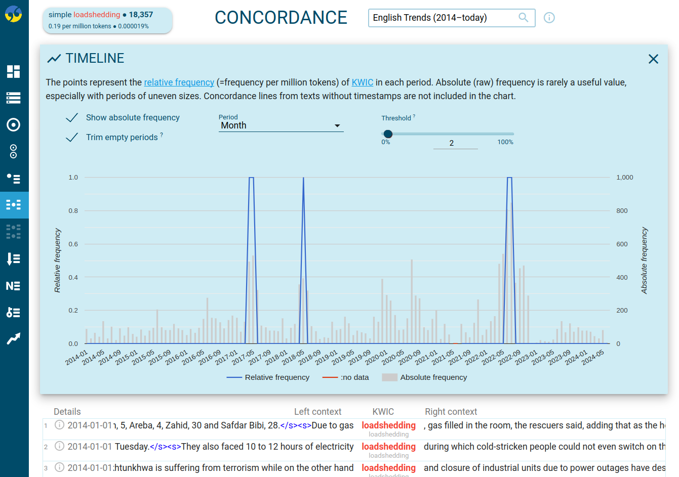This screenshot has height=477, width=679.
Task: Click the stacked circles sampling icon
Action: click(x=14, y=151)
